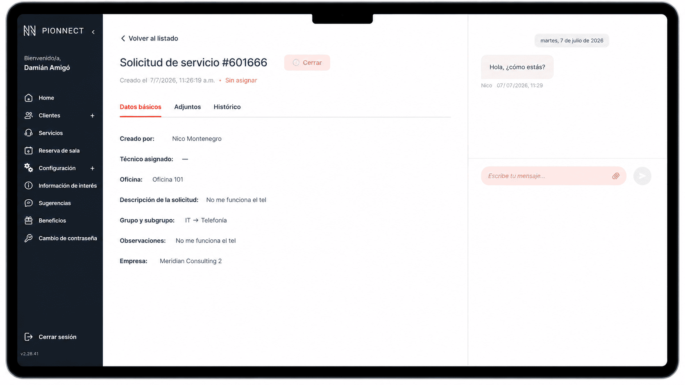The height and width of the screenshot is (385, 685).
Task: Expand the Configuración submenu plus
Action: (x=93, y=168)
